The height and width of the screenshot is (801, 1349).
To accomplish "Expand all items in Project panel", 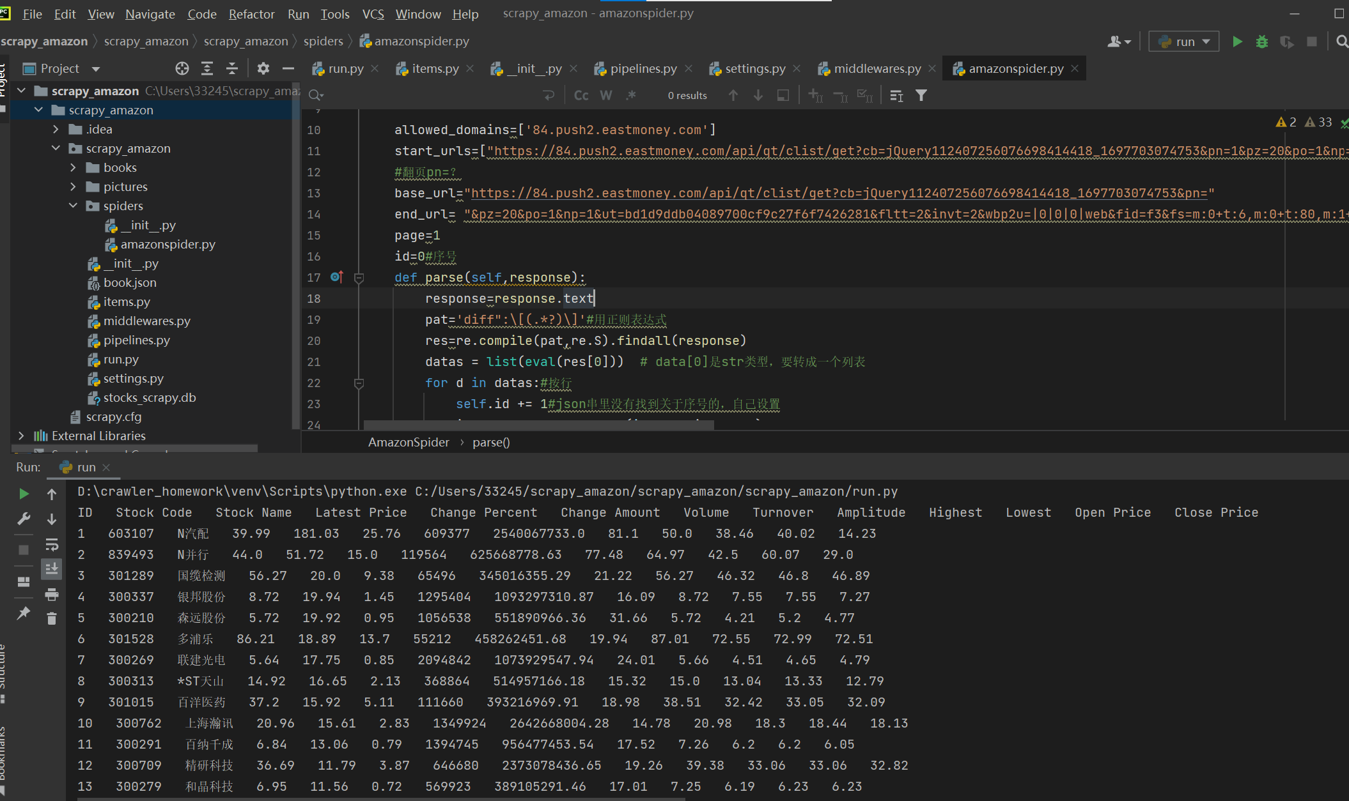I will coord(207,68).
